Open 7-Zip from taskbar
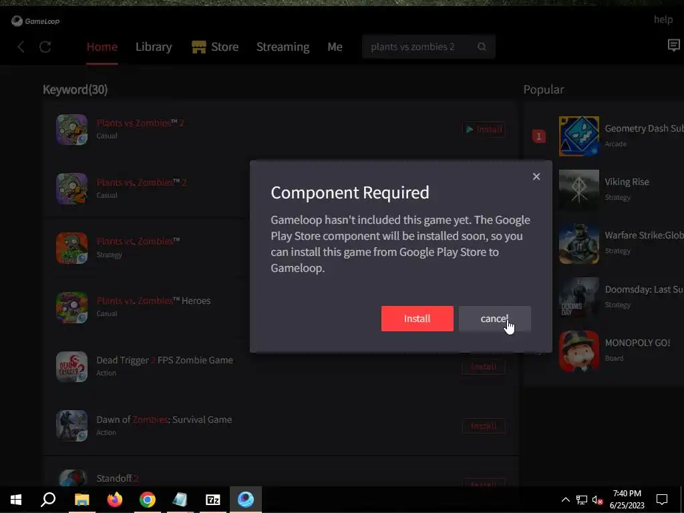Screen dimensions: 684x513 pos(213,500)
